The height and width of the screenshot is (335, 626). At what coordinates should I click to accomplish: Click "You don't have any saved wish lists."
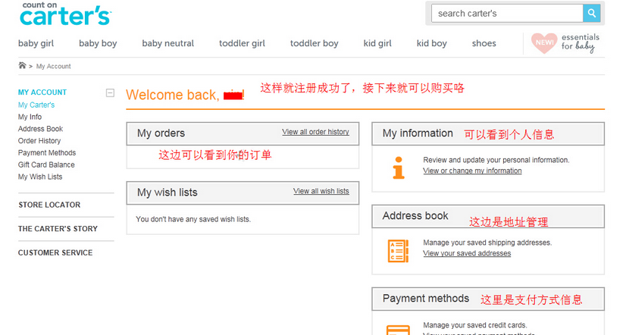pyautogui.click(x=193, y=219)
